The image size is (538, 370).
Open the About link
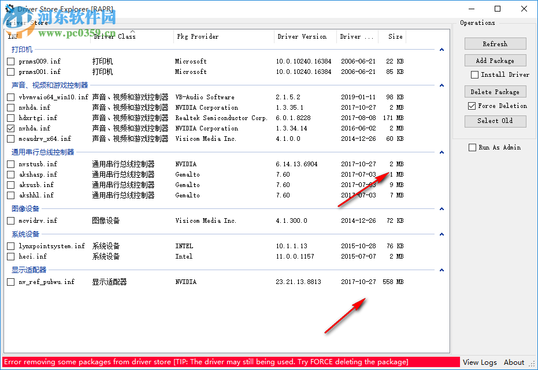click(x=514, y=362)
